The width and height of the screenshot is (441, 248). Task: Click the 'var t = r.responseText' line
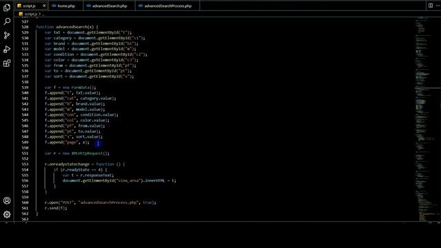(88, 175)
